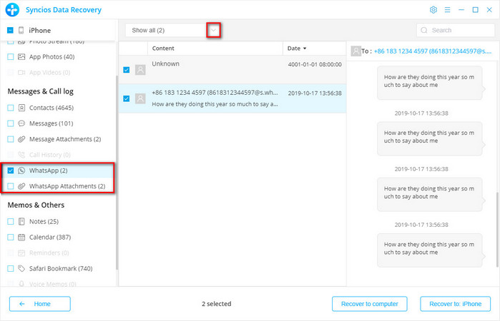Select the Unknown conversation row
Viewport: 500px width, 321px height.
pyautogui.click(x=232, y=70)
